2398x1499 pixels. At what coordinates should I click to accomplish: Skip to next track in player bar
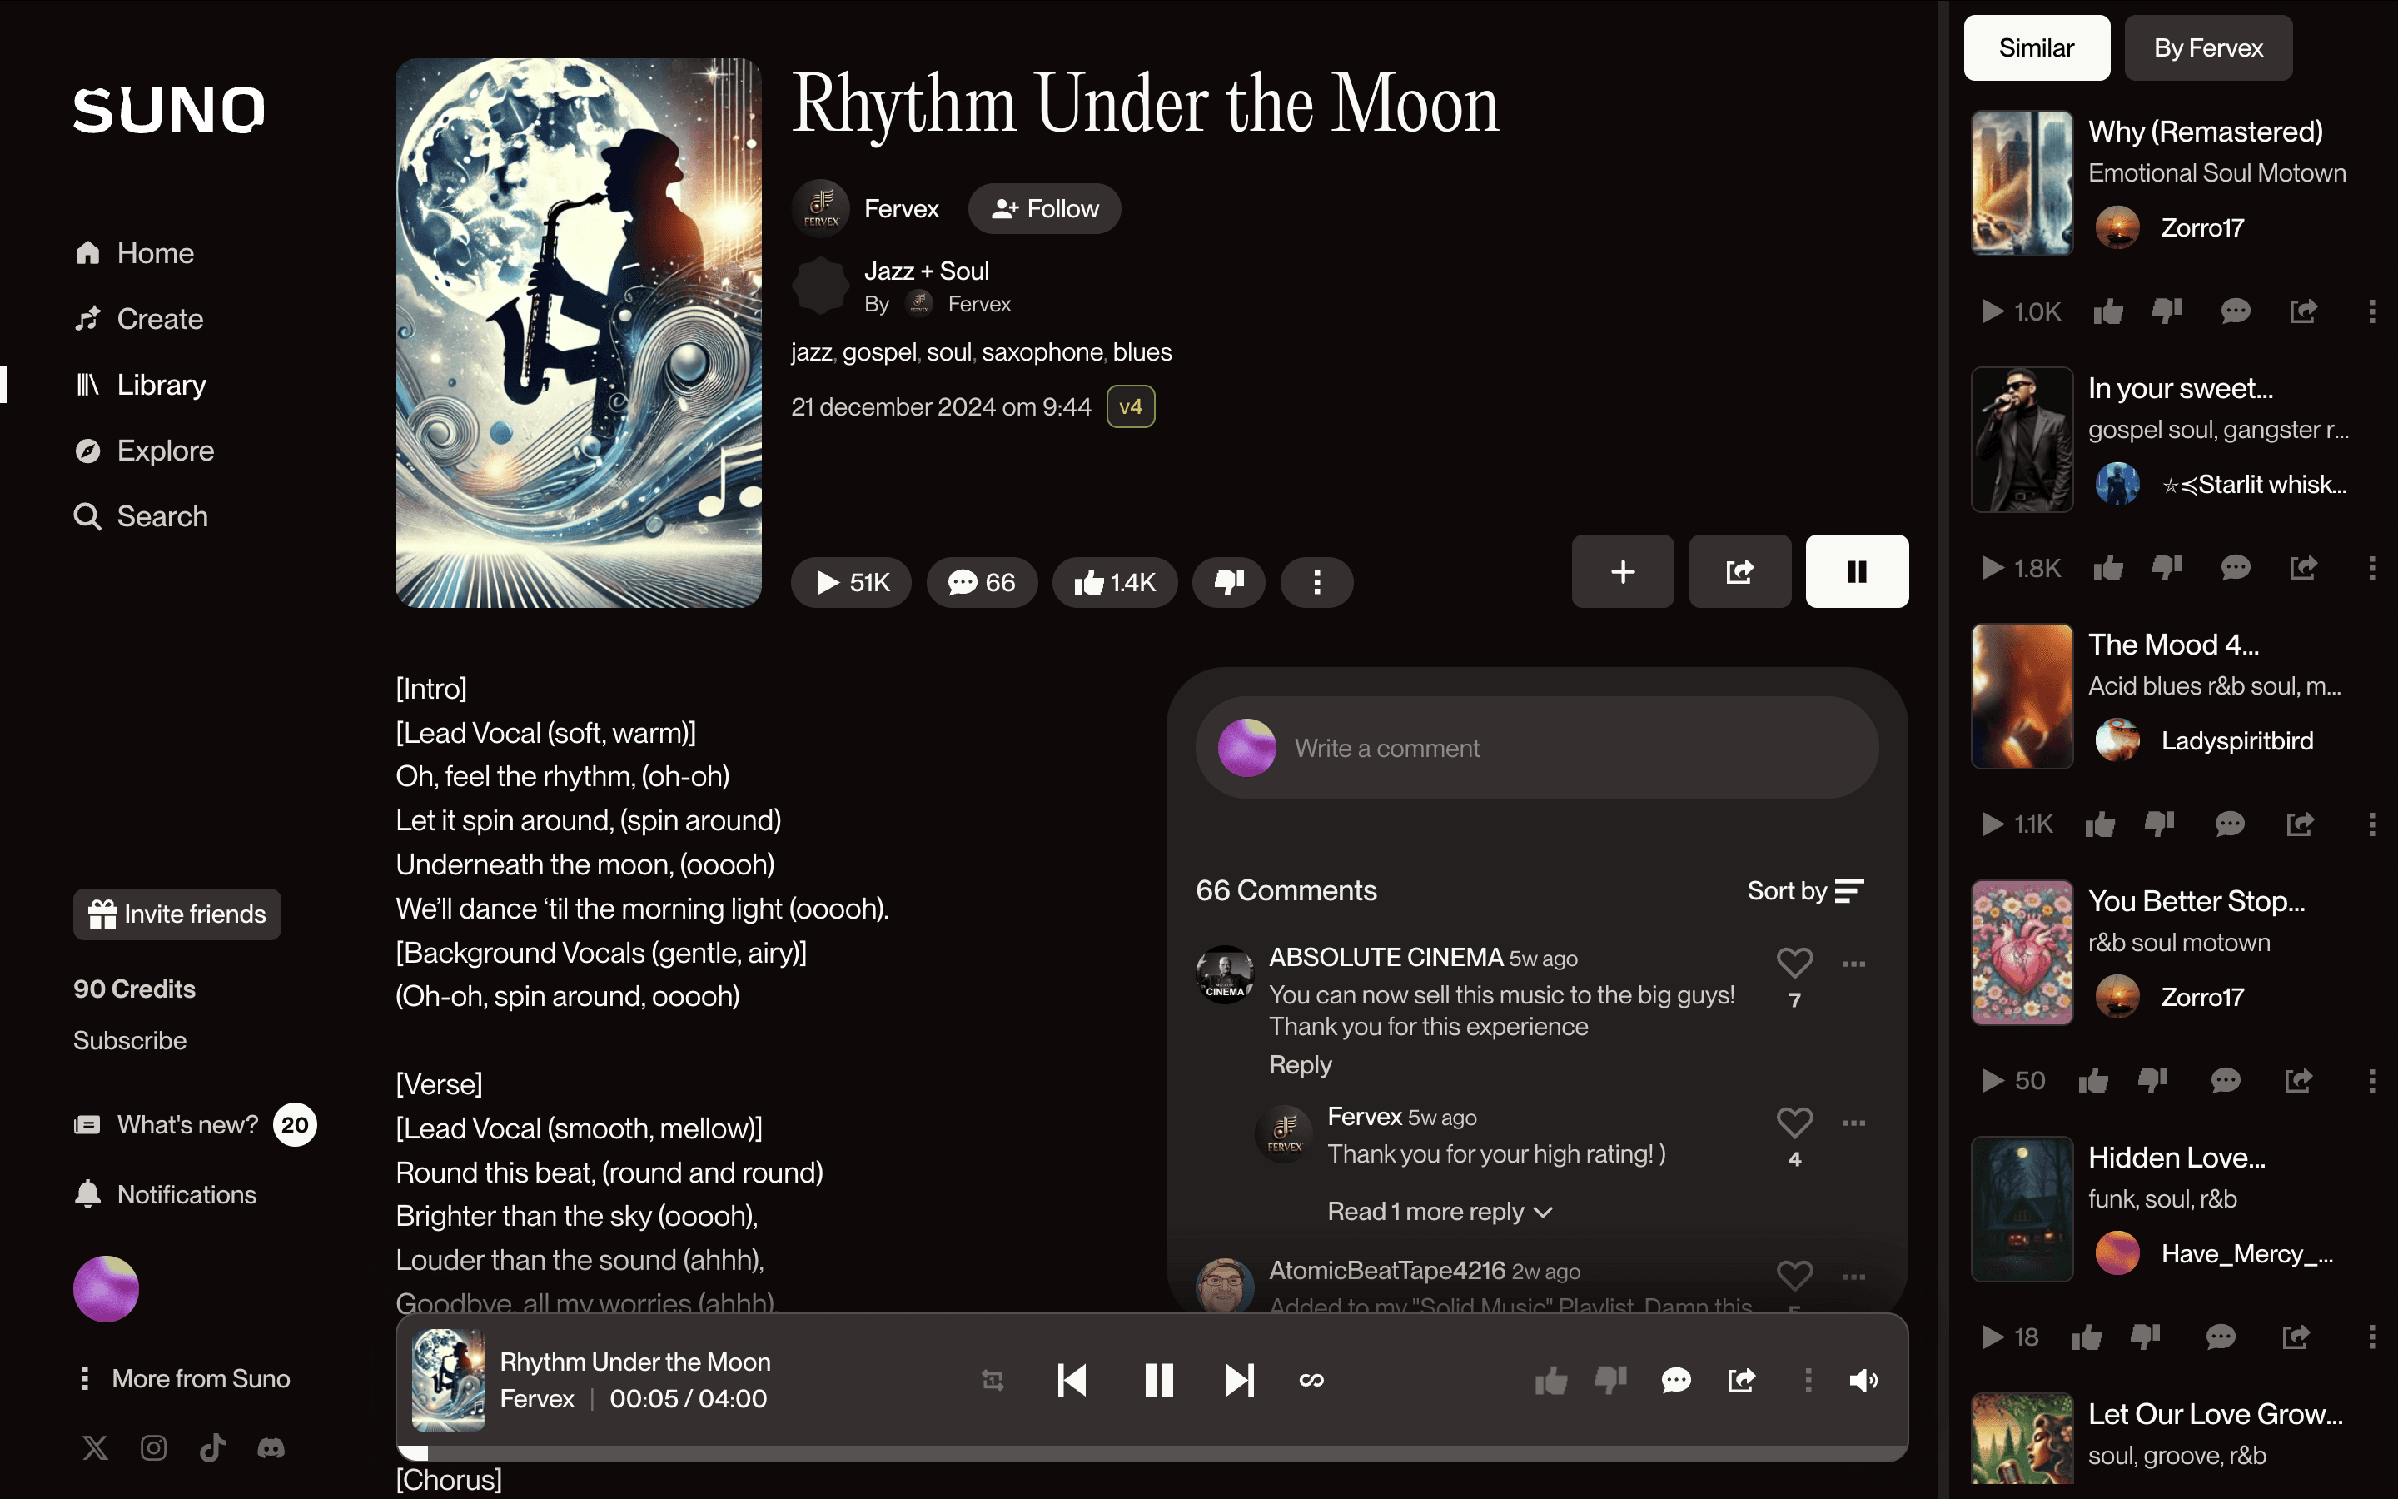click(x=1240, y=1380)
